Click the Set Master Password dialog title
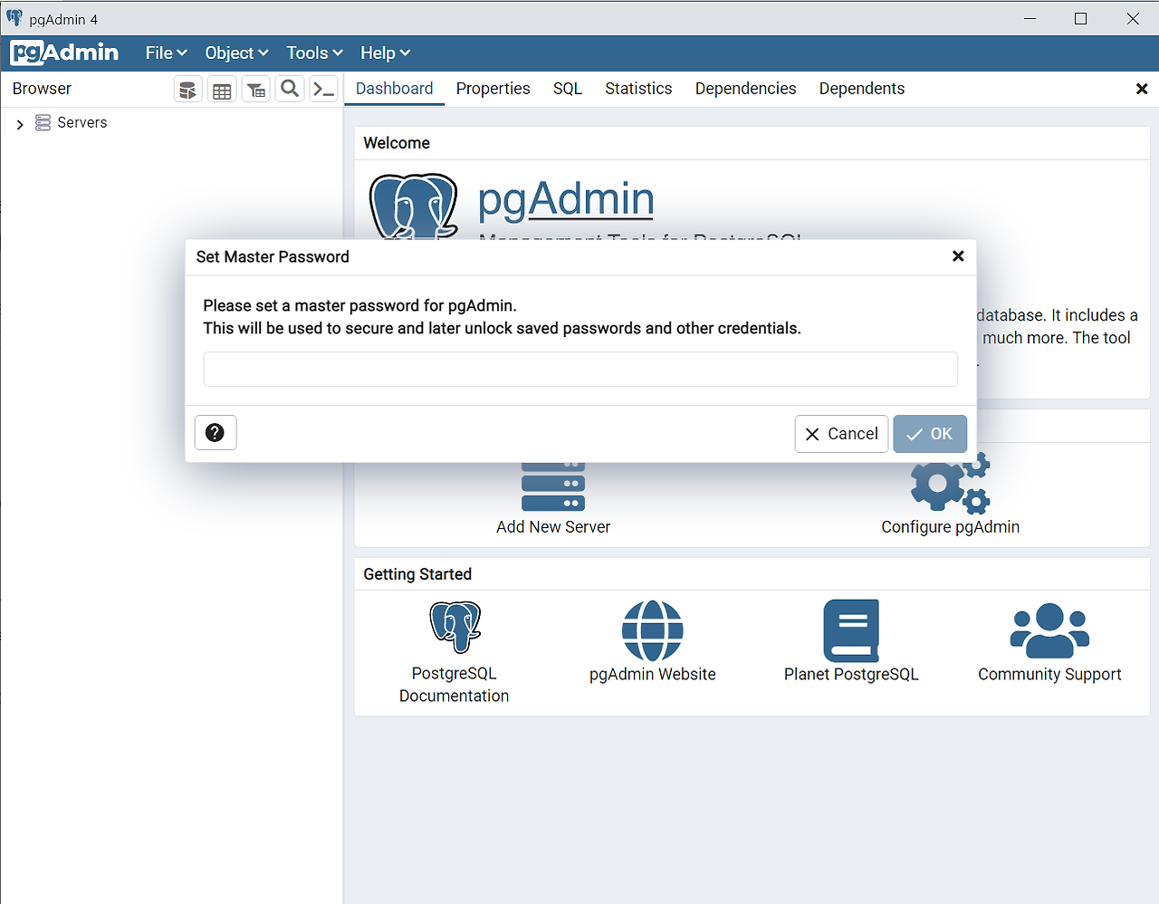The width and height of the screenshot is (1159, 904). pos(273,257)
